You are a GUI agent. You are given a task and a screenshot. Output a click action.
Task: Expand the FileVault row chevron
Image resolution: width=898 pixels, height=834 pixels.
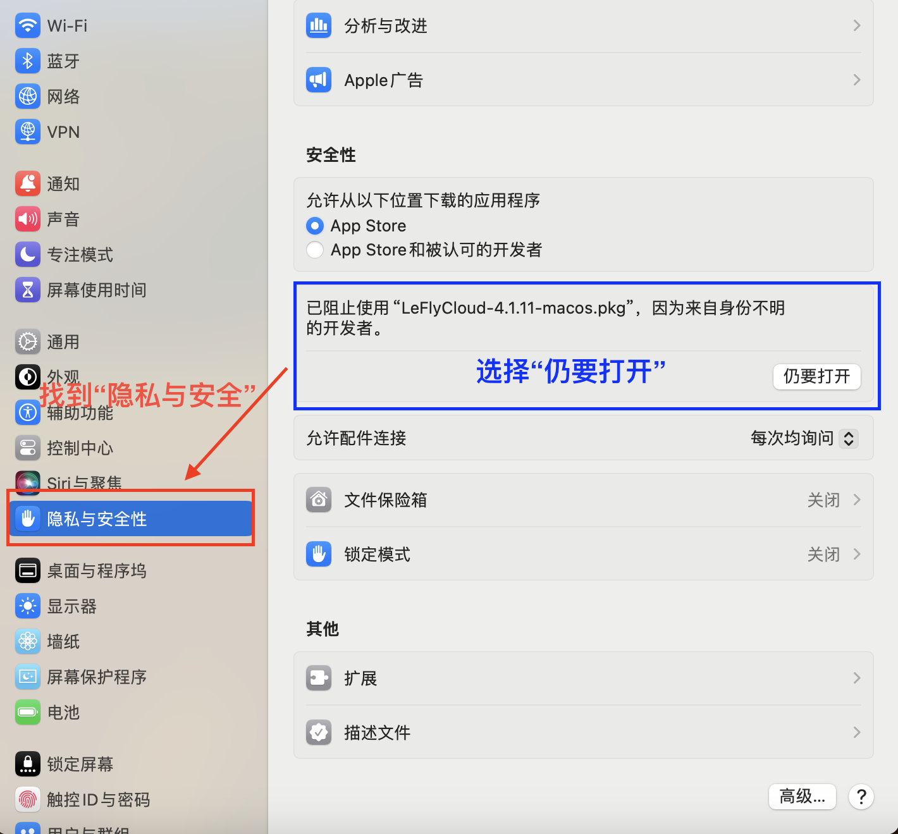857,500
